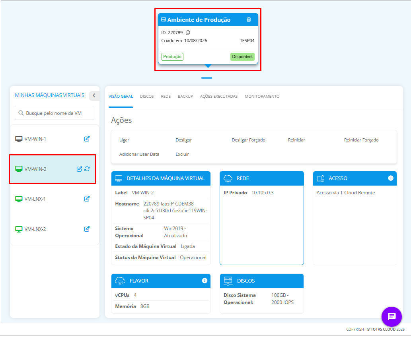This screenshot has height=337, width=411.
Task: Click the search magnifier icon
Action: click(21, 113)
